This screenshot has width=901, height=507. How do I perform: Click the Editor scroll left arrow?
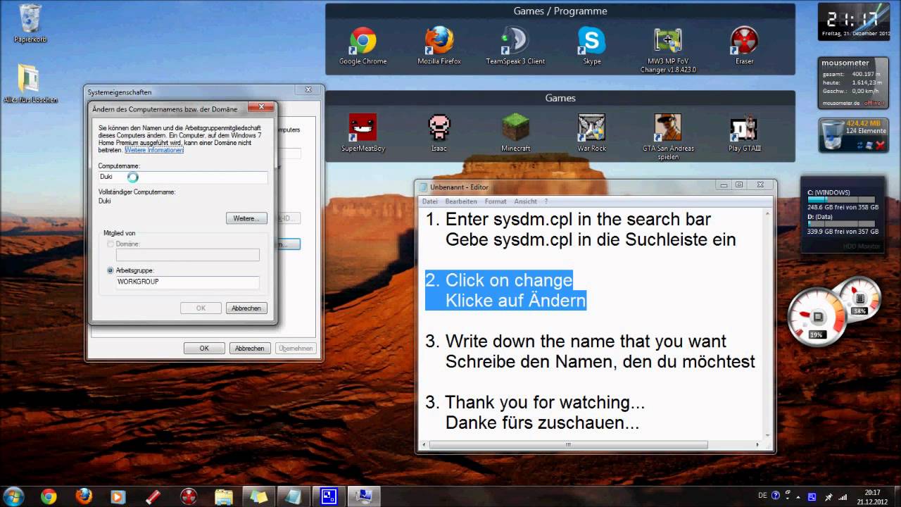click(x=424, y=445)
